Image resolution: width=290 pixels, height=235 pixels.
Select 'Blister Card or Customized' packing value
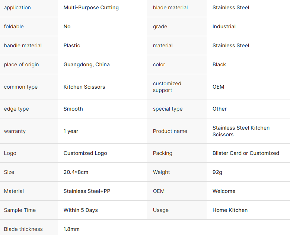tap(246, 153)
